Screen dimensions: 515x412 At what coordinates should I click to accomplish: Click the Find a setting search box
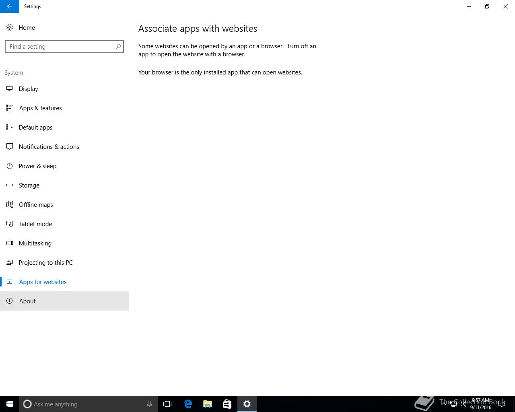click(x=64, y=47)
